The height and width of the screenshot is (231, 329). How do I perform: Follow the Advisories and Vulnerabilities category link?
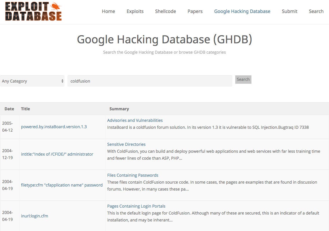tap(135, 120)
